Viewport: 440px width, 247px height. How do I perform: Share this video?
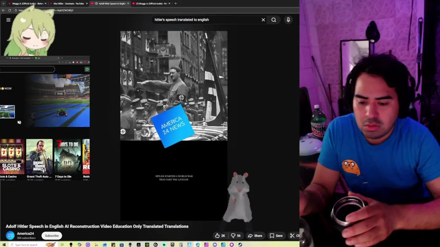255,236
